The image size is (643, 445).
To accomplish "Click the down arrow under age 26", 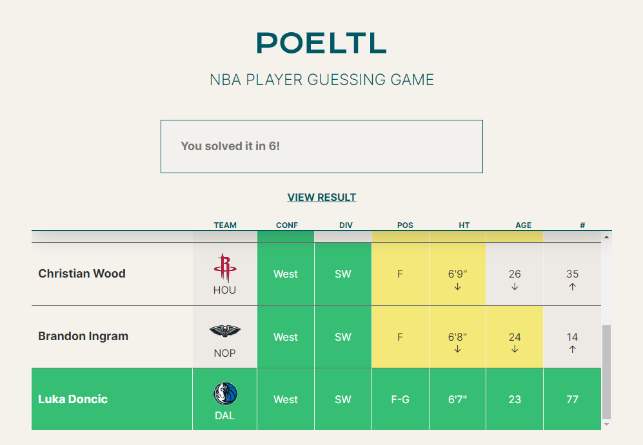I will [515, 287].
